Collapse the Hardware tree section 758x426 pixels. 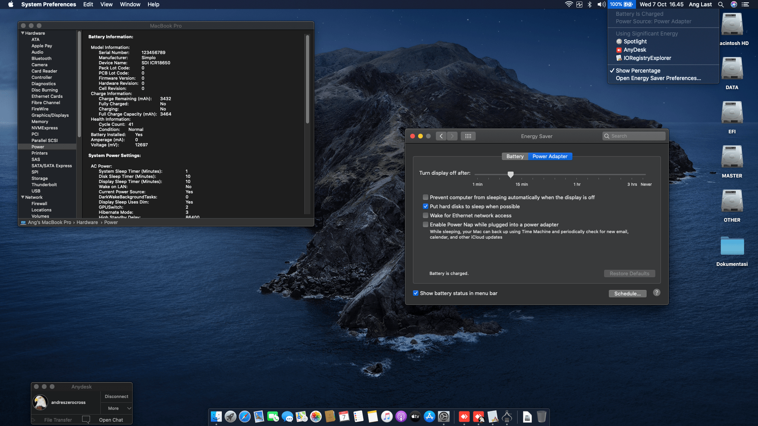tap(23, 33)
